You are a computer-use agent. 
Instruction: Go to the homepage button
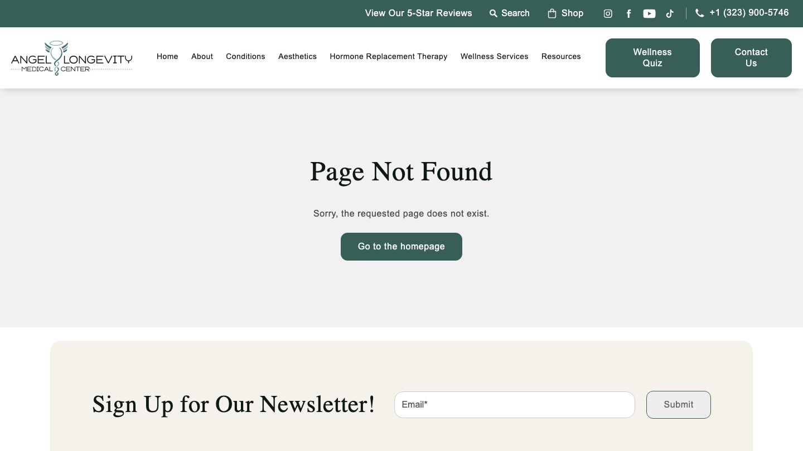pyautogui.click(x=401, y=247)
